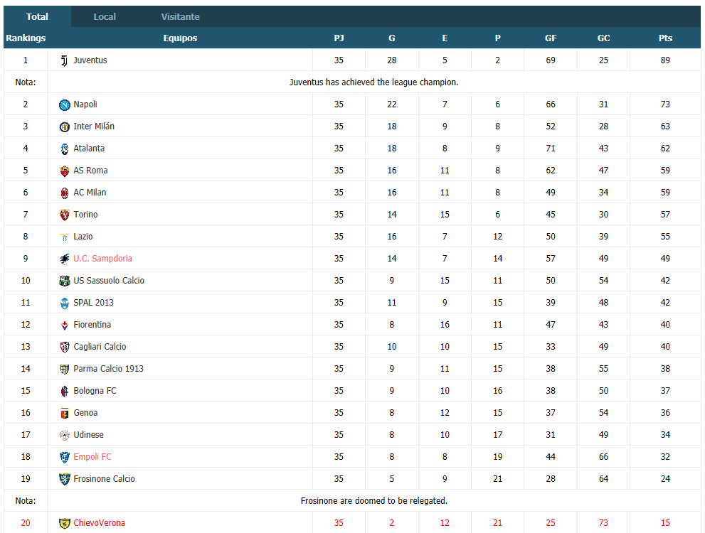The image size is (705, 533).
Task: Click the Bologna FC crest icon
Action: pyautogui.click(x=65, y=391)
